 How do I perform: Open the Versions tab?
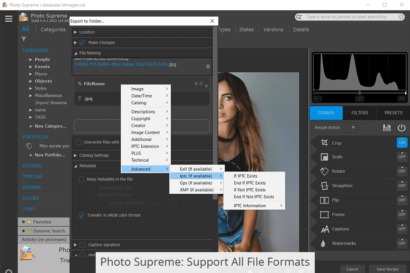coord(273,29)
